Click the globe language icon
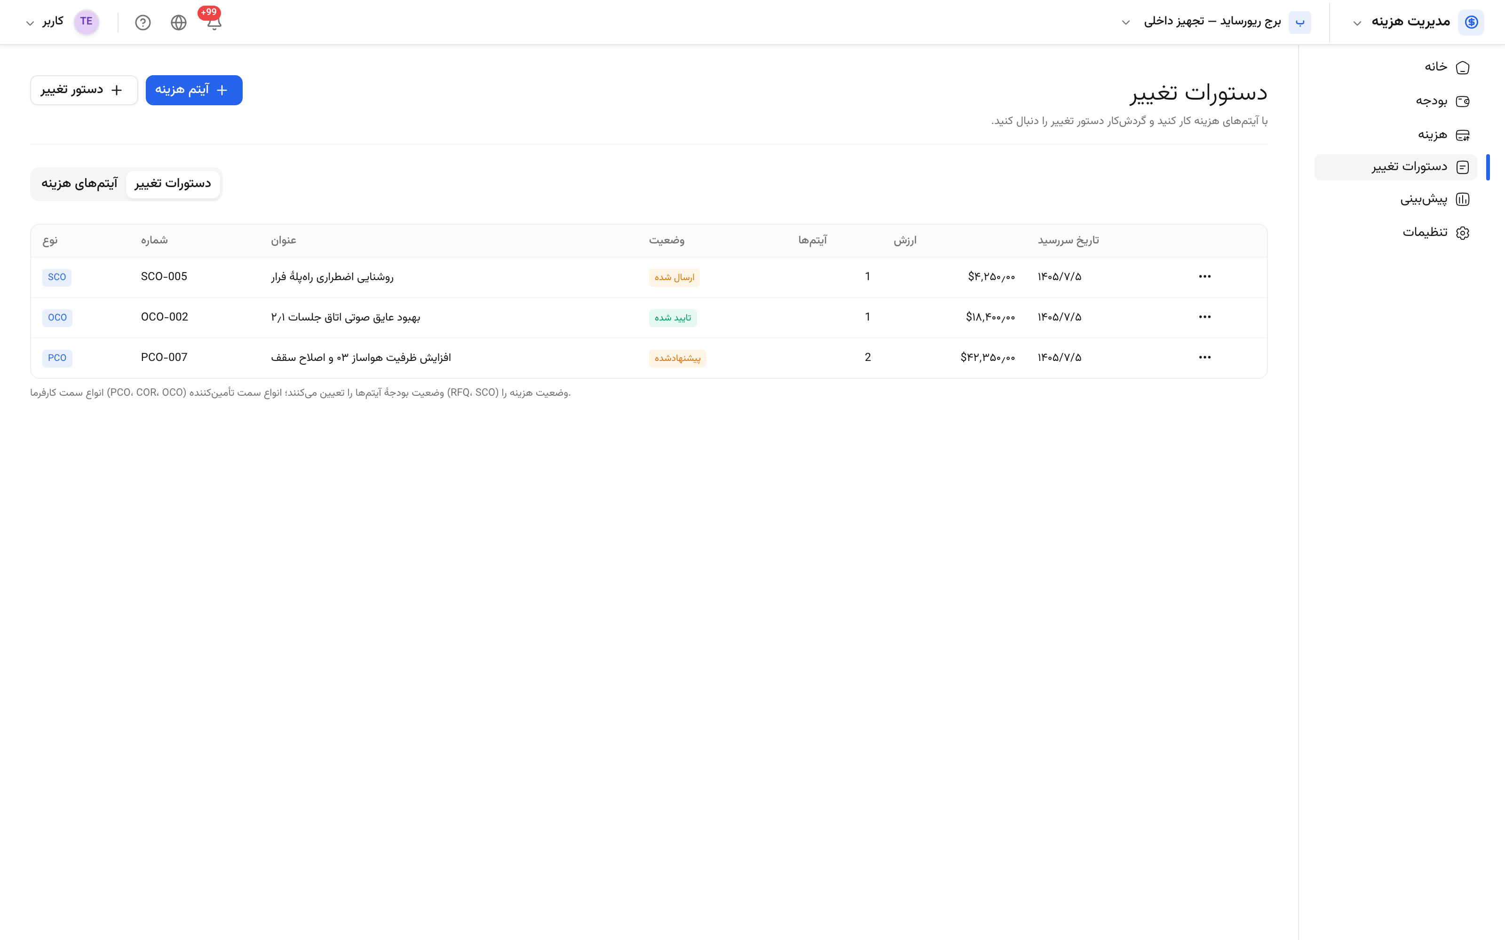 click(x=179, y=23)
